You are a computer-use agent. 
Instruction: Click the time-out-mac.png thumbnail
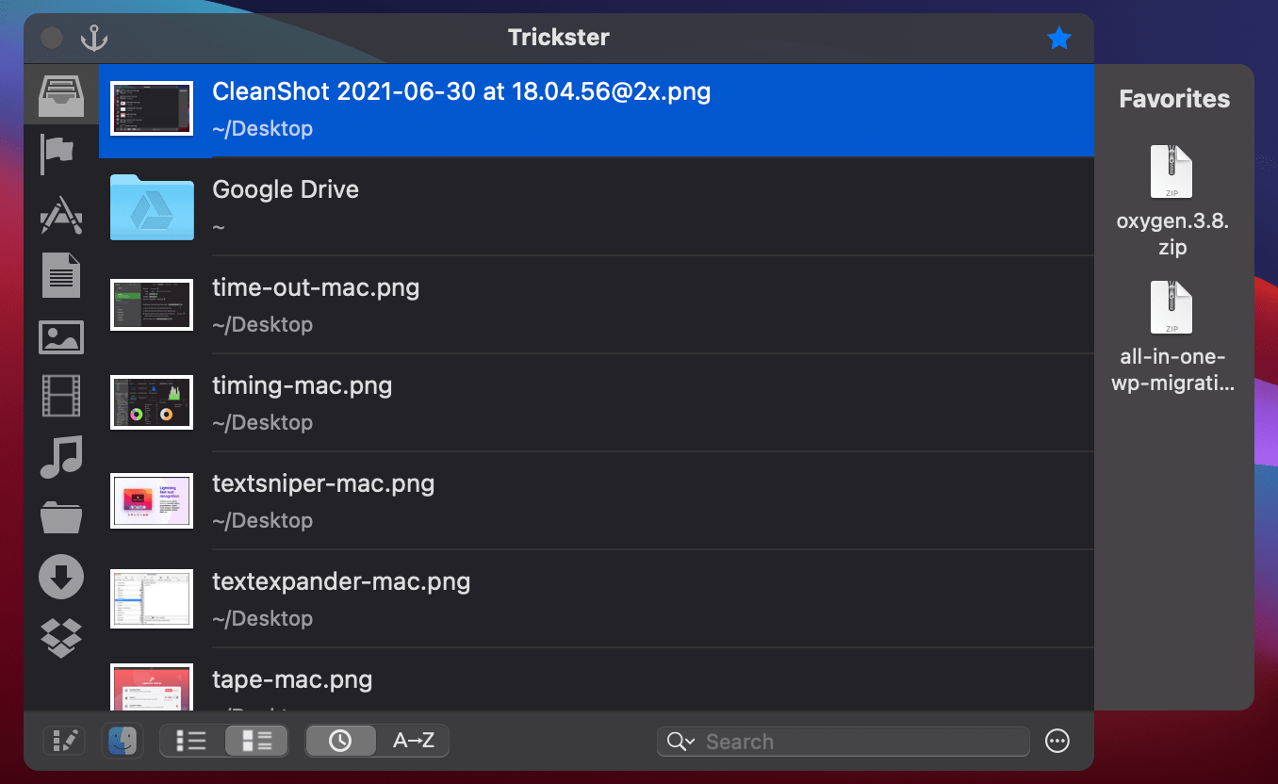152,304
